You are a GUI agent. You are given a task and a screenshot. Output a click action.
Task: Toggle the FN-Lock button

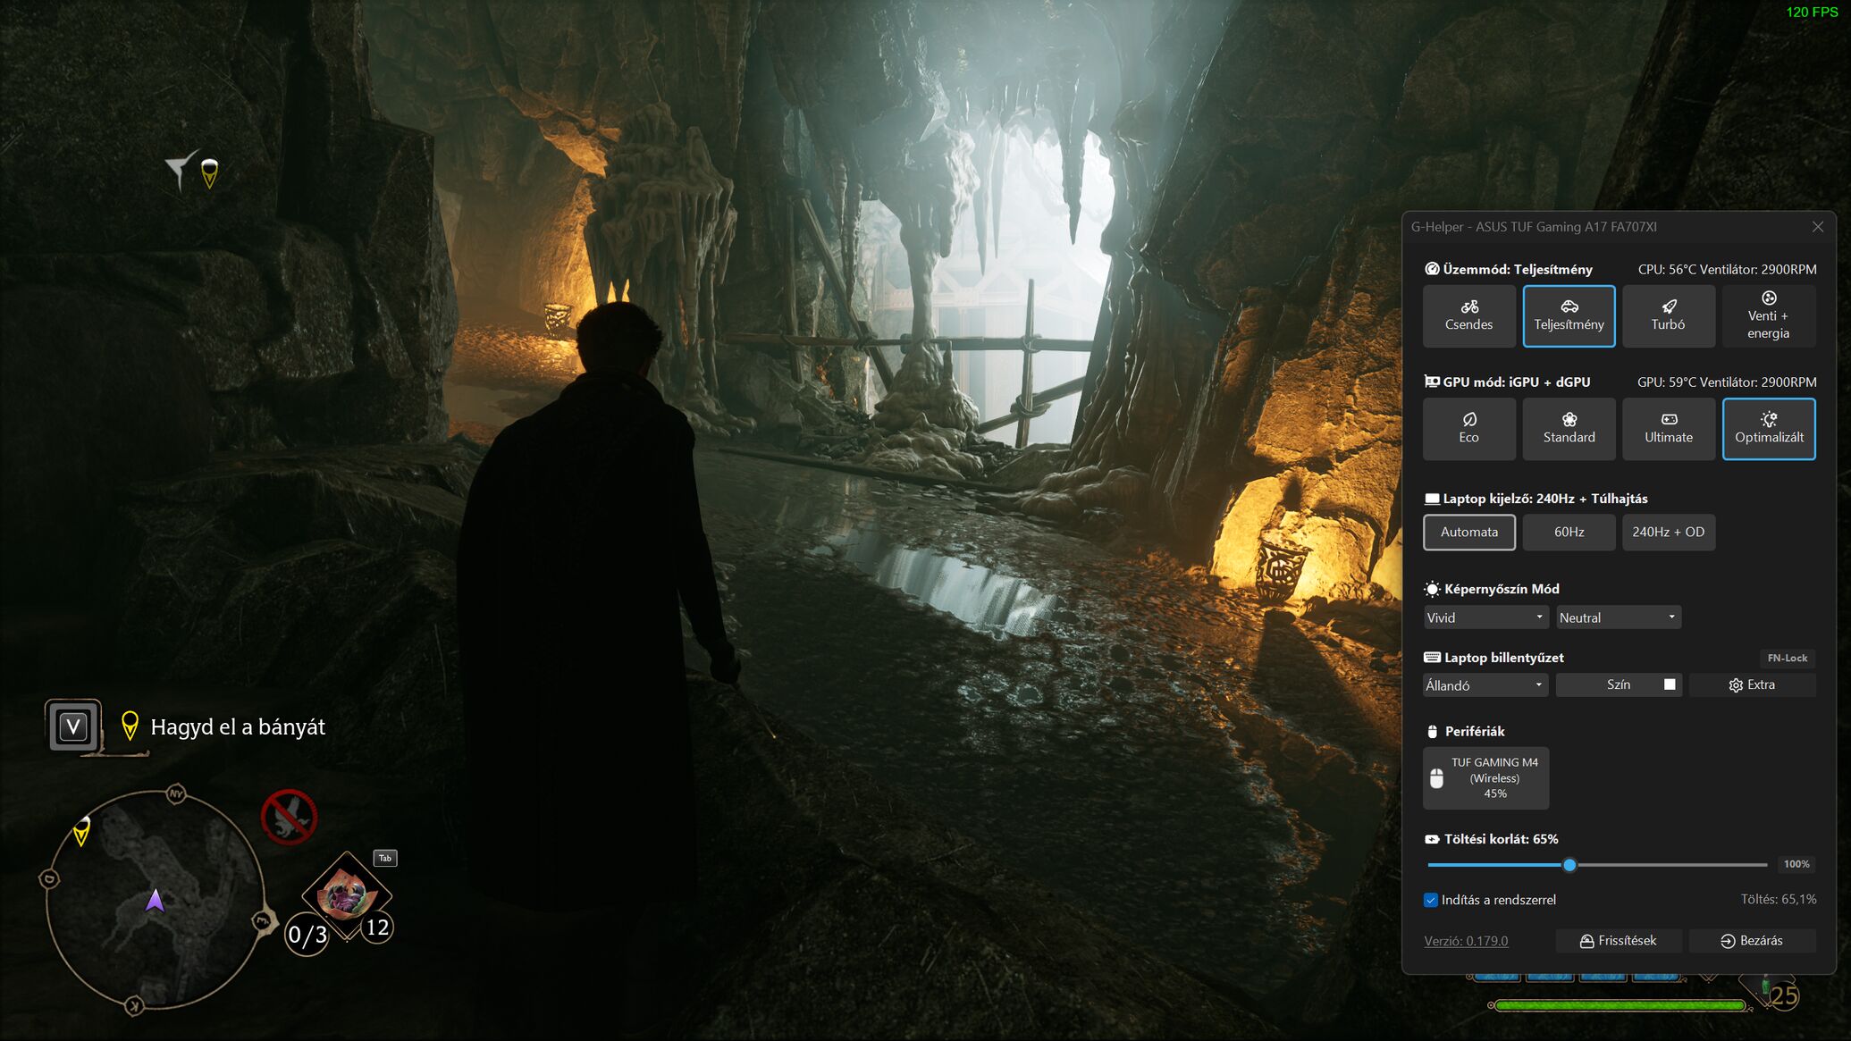tap(1787, 658)
